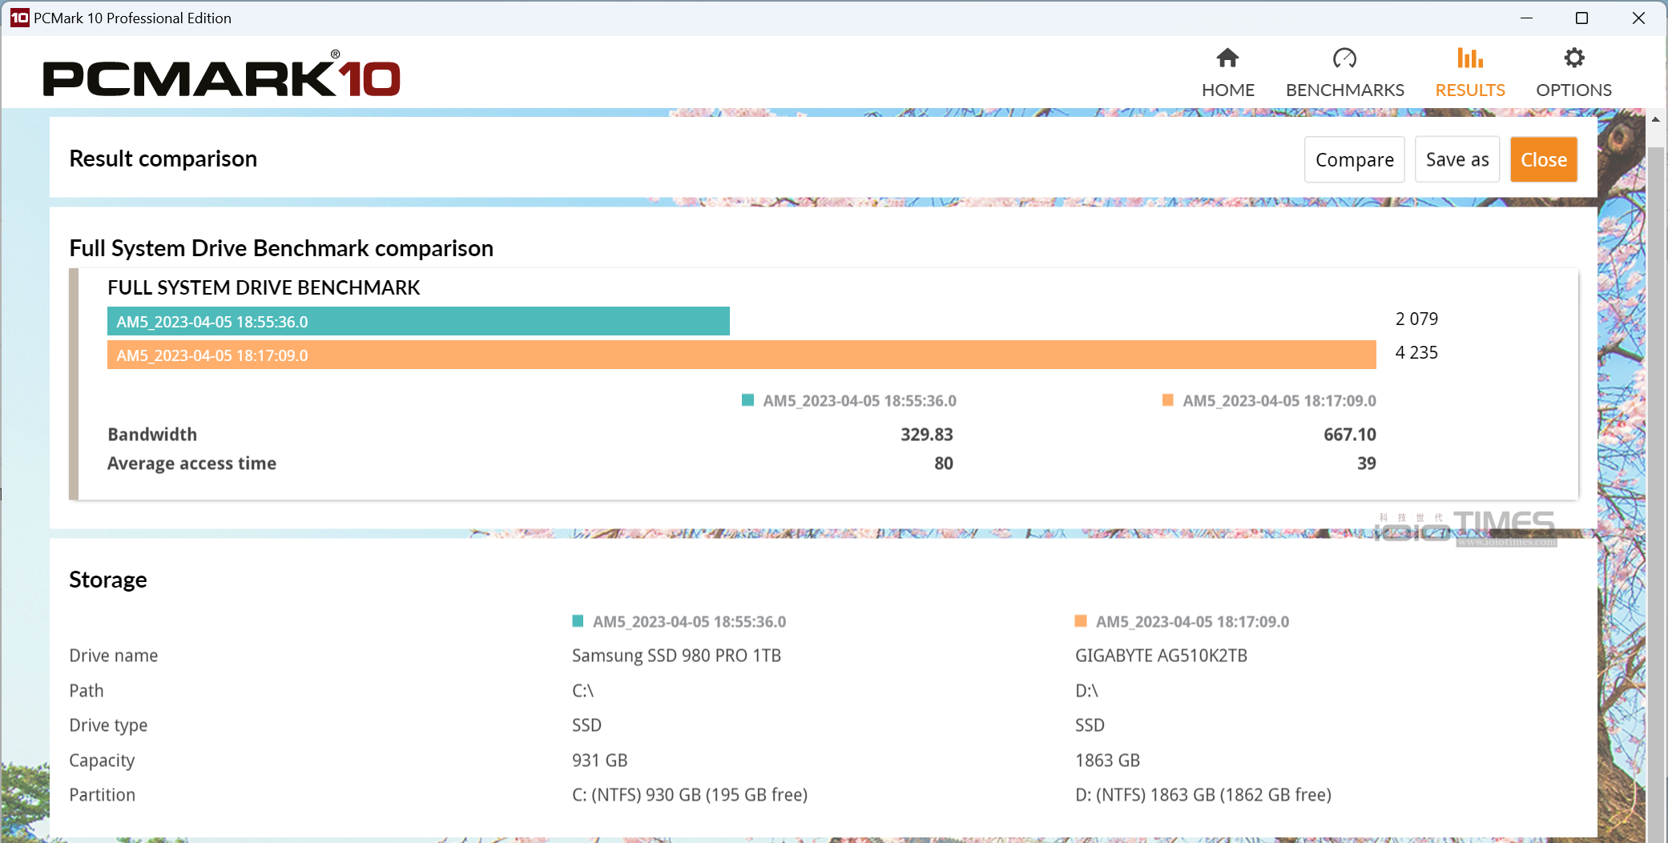This screenshot has height=843, width=1668.
Task: Click the Benchmarks gauge icon
Action: 1344,58
